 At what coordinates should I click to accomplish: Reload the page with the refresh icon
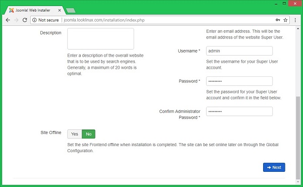click(25, 20)
